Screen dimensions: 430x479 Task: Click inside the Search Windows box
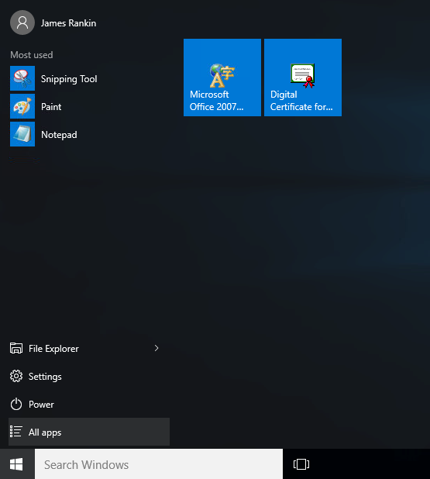click(159, 464)
